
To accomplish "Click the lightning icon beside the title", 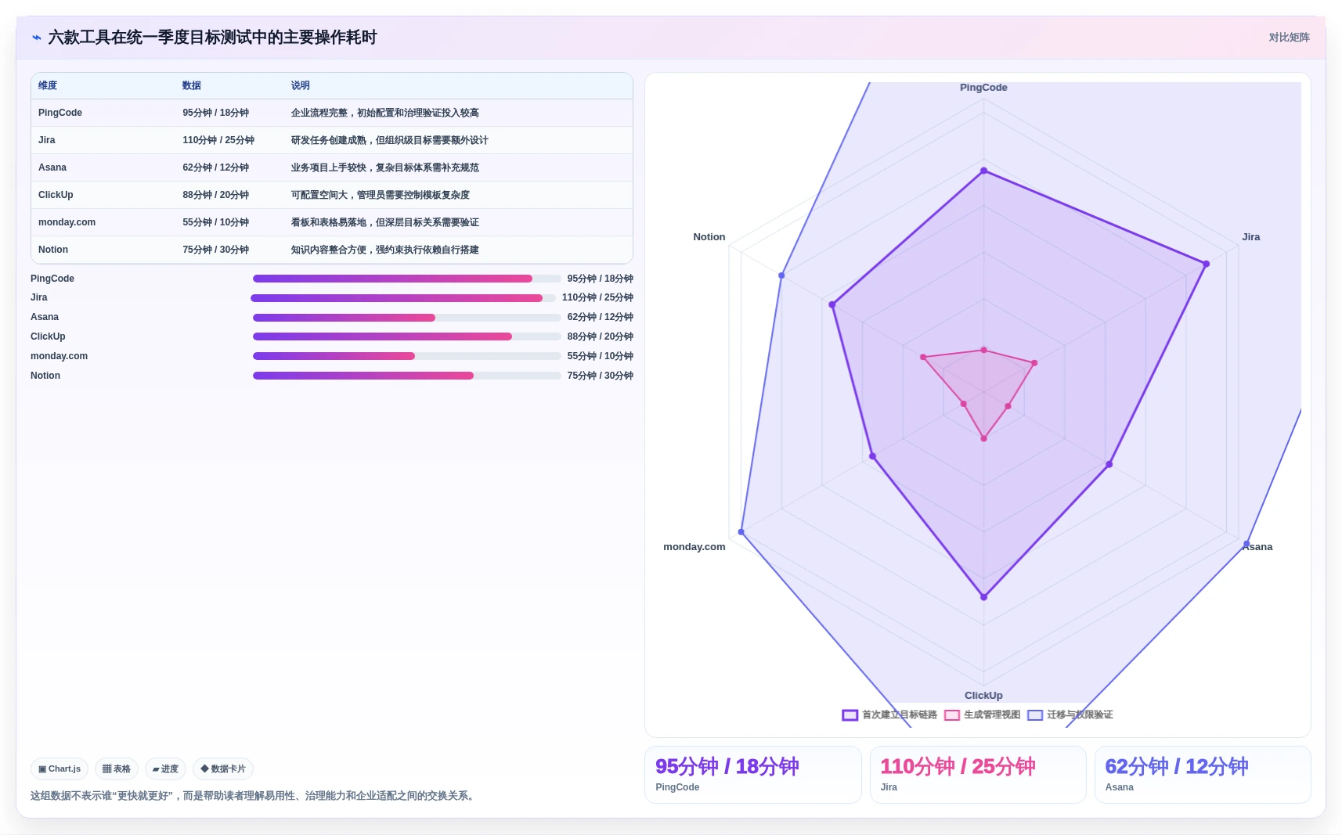I will [36, 38].
